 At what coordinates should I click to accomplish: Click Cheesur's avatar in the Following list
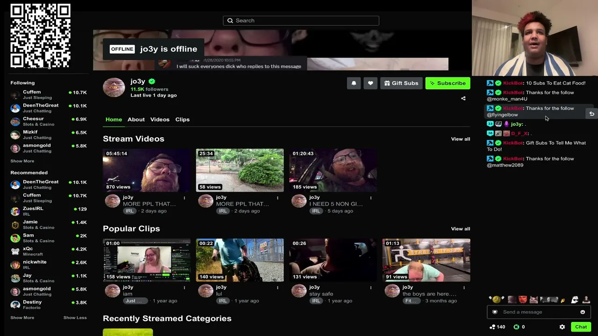(15, 121)
